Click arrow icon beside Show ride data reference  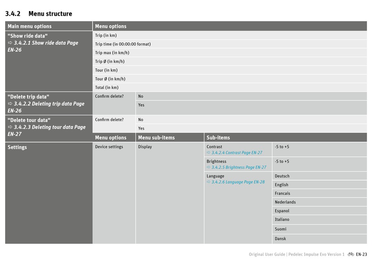pyautogui.click(x=10, y=43)
